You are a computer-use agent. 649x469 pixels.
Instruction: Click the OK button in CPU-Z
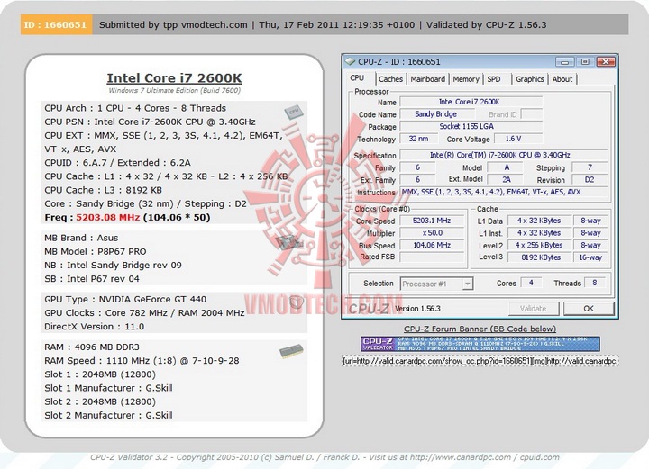(588, 308)
